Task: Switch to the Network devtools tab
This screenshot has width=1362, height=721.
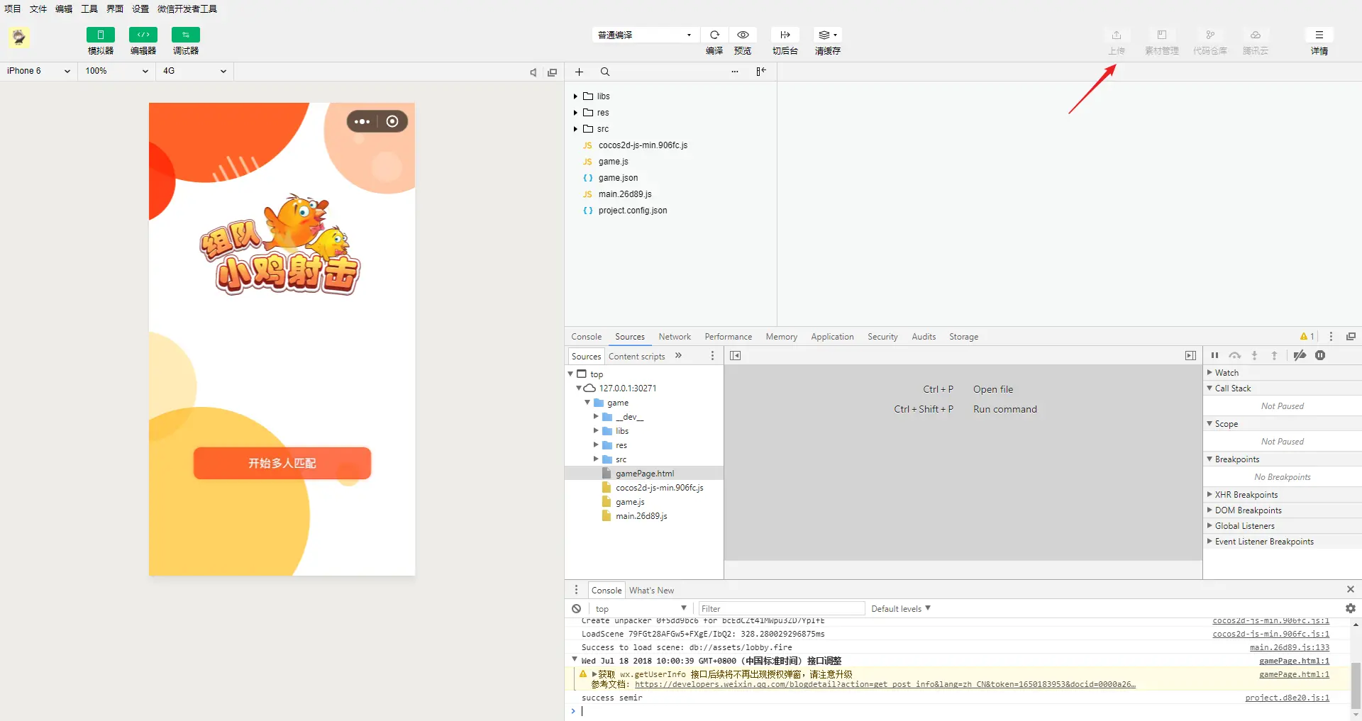Action: click(675, 337)
